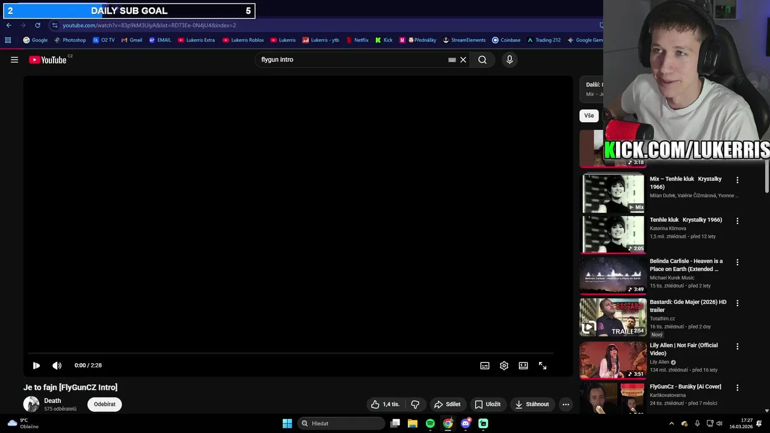Open options for Katerina Klimova's video
This screenshot has width=770, height=433.
click(737, 221)
